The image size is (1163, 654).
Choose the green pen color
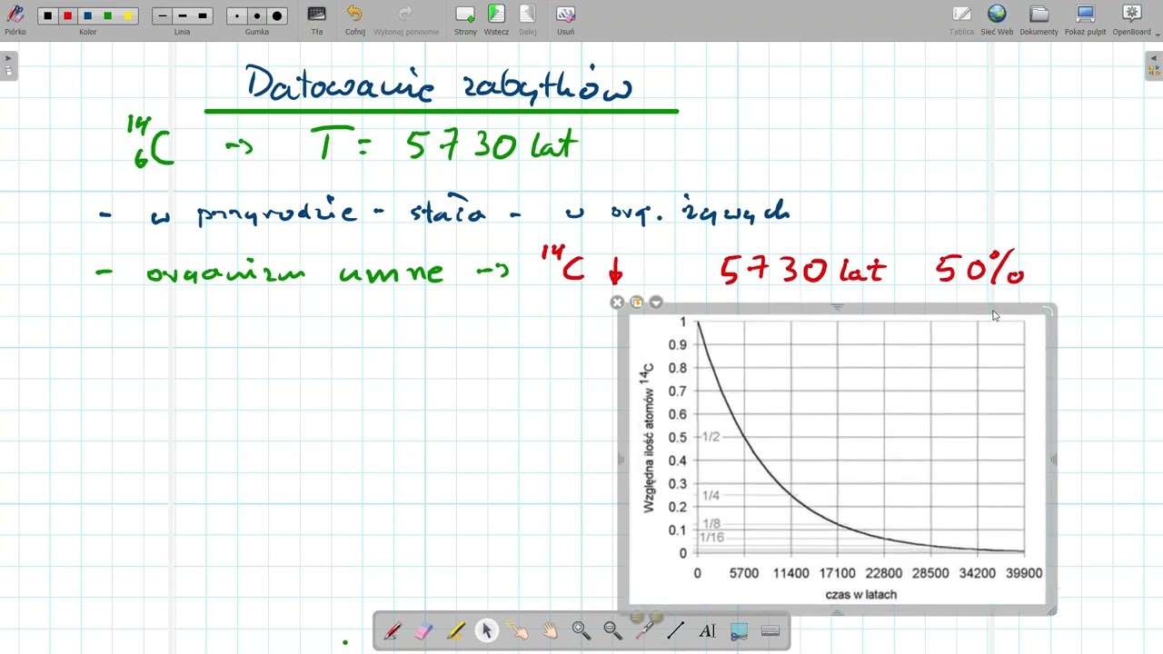coord(108,16)
